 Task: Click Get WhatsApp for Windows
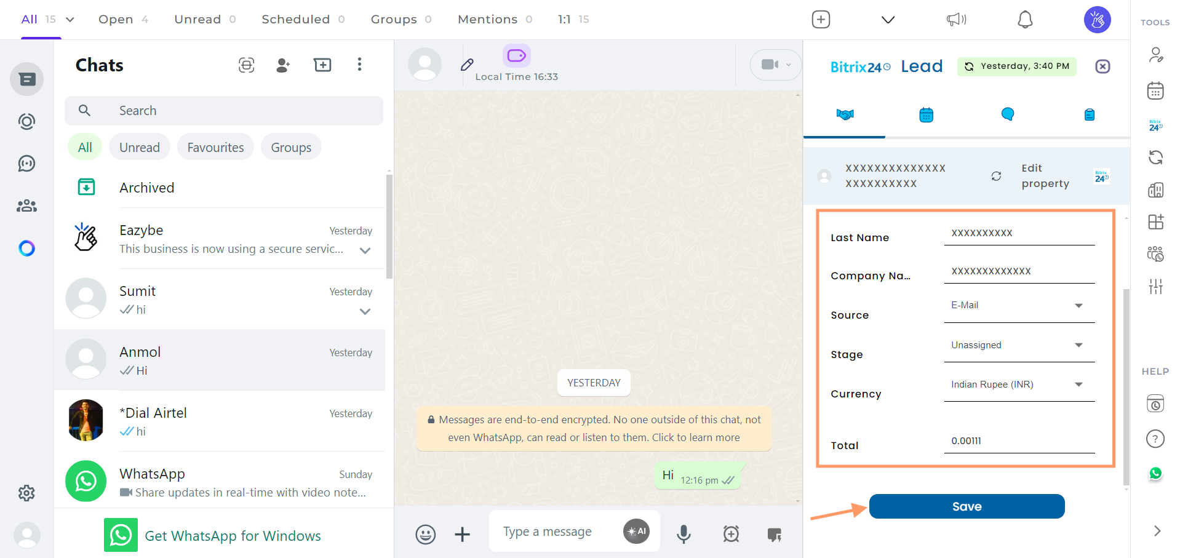pyautogui.click(x=212, y=535)
